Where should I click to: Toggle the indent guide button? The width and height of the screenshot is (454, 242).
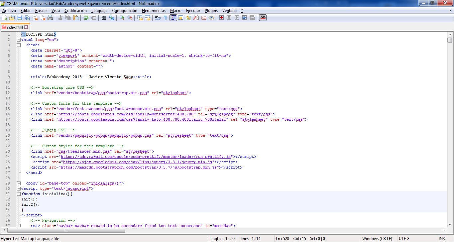click(x=173, y=18)
